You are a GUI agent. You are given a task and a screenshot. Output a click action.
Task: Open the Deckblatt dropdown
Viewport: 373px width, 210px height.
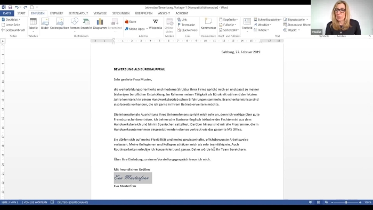(x=11, y=20)
